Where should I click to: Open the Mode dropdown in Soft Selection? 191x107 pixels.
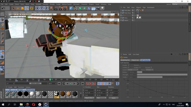tap(149, 70)
